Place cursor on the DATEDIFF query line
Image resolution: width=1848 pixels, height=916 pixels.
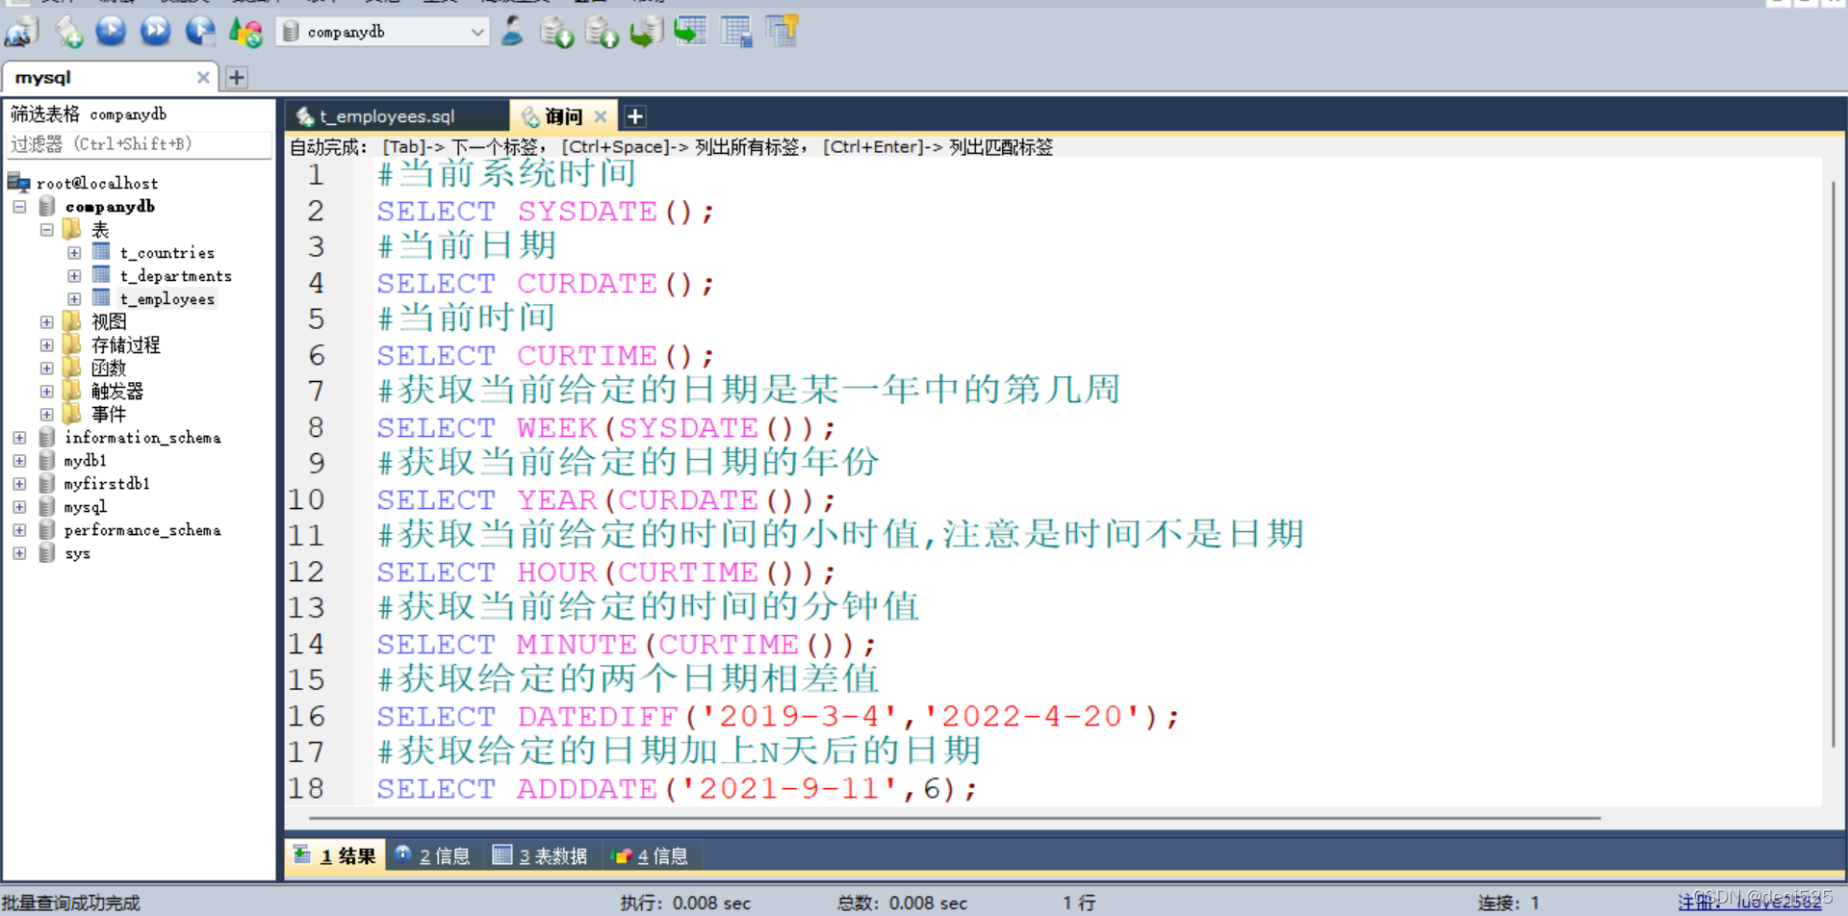coord(778,717)
